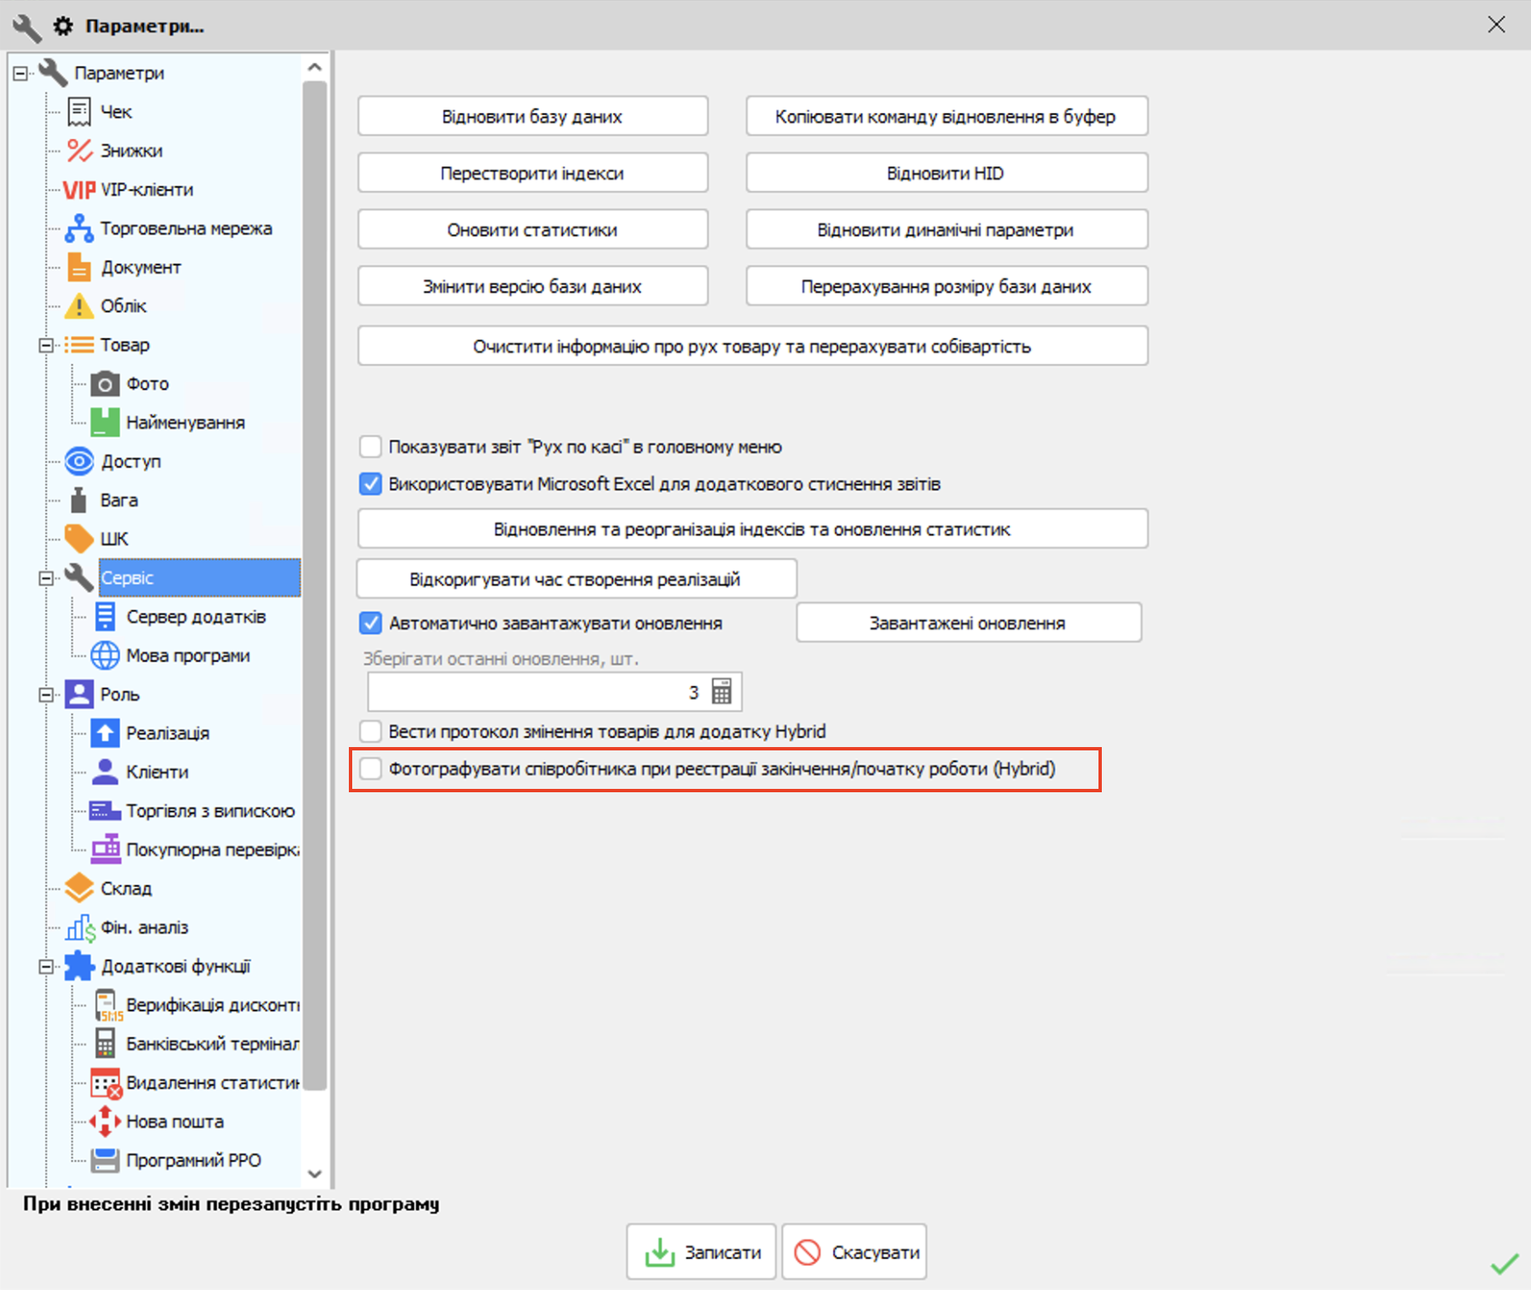Collapse the Товар tree node
1531x1290 pixels.
coord(46,346)
